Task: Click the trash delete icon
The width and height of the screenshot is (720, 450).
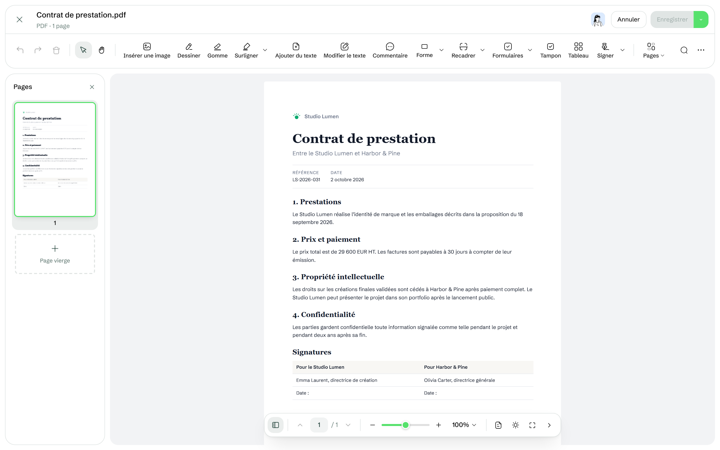Action: (56, 50)
